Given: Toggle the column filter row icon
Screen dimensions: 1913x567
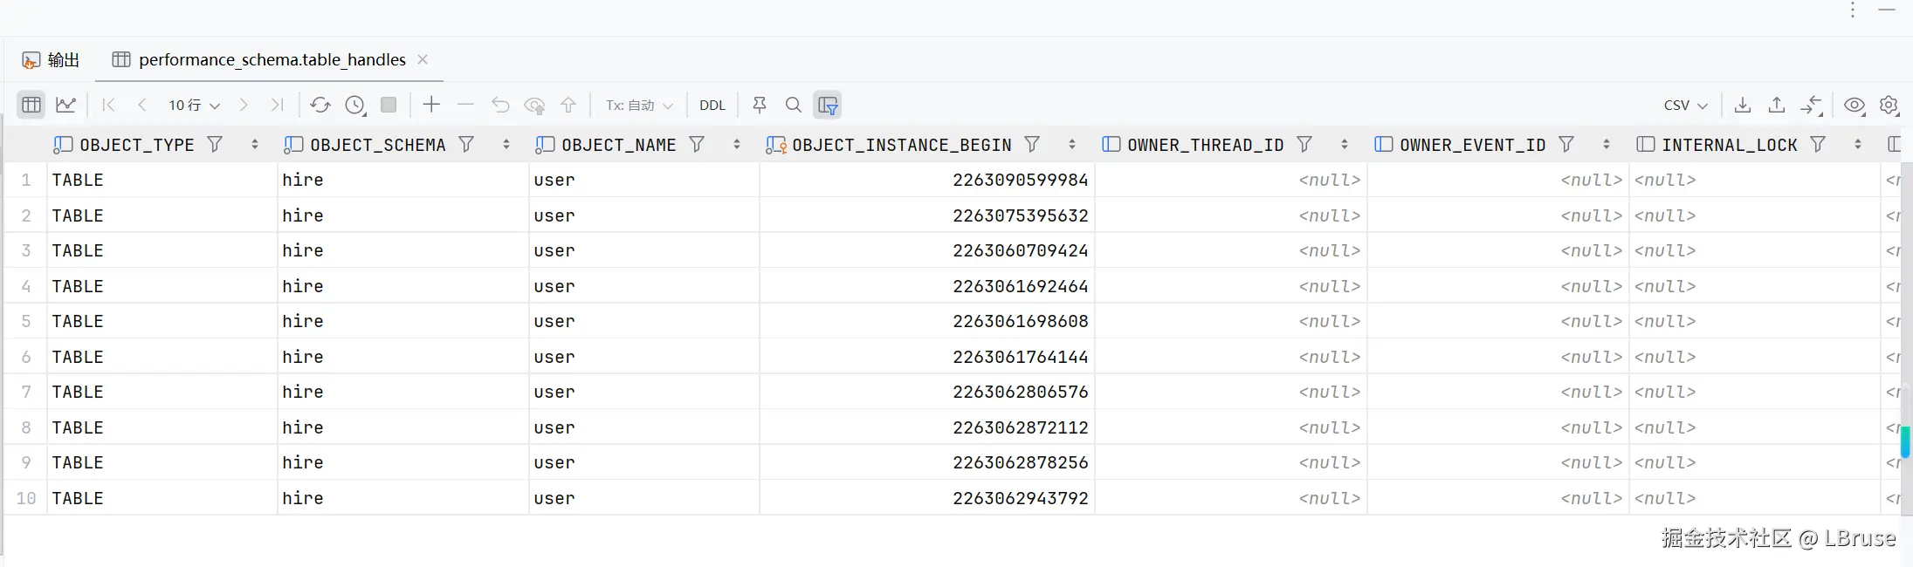Looking at the screenshot, I should coord(828,105).
